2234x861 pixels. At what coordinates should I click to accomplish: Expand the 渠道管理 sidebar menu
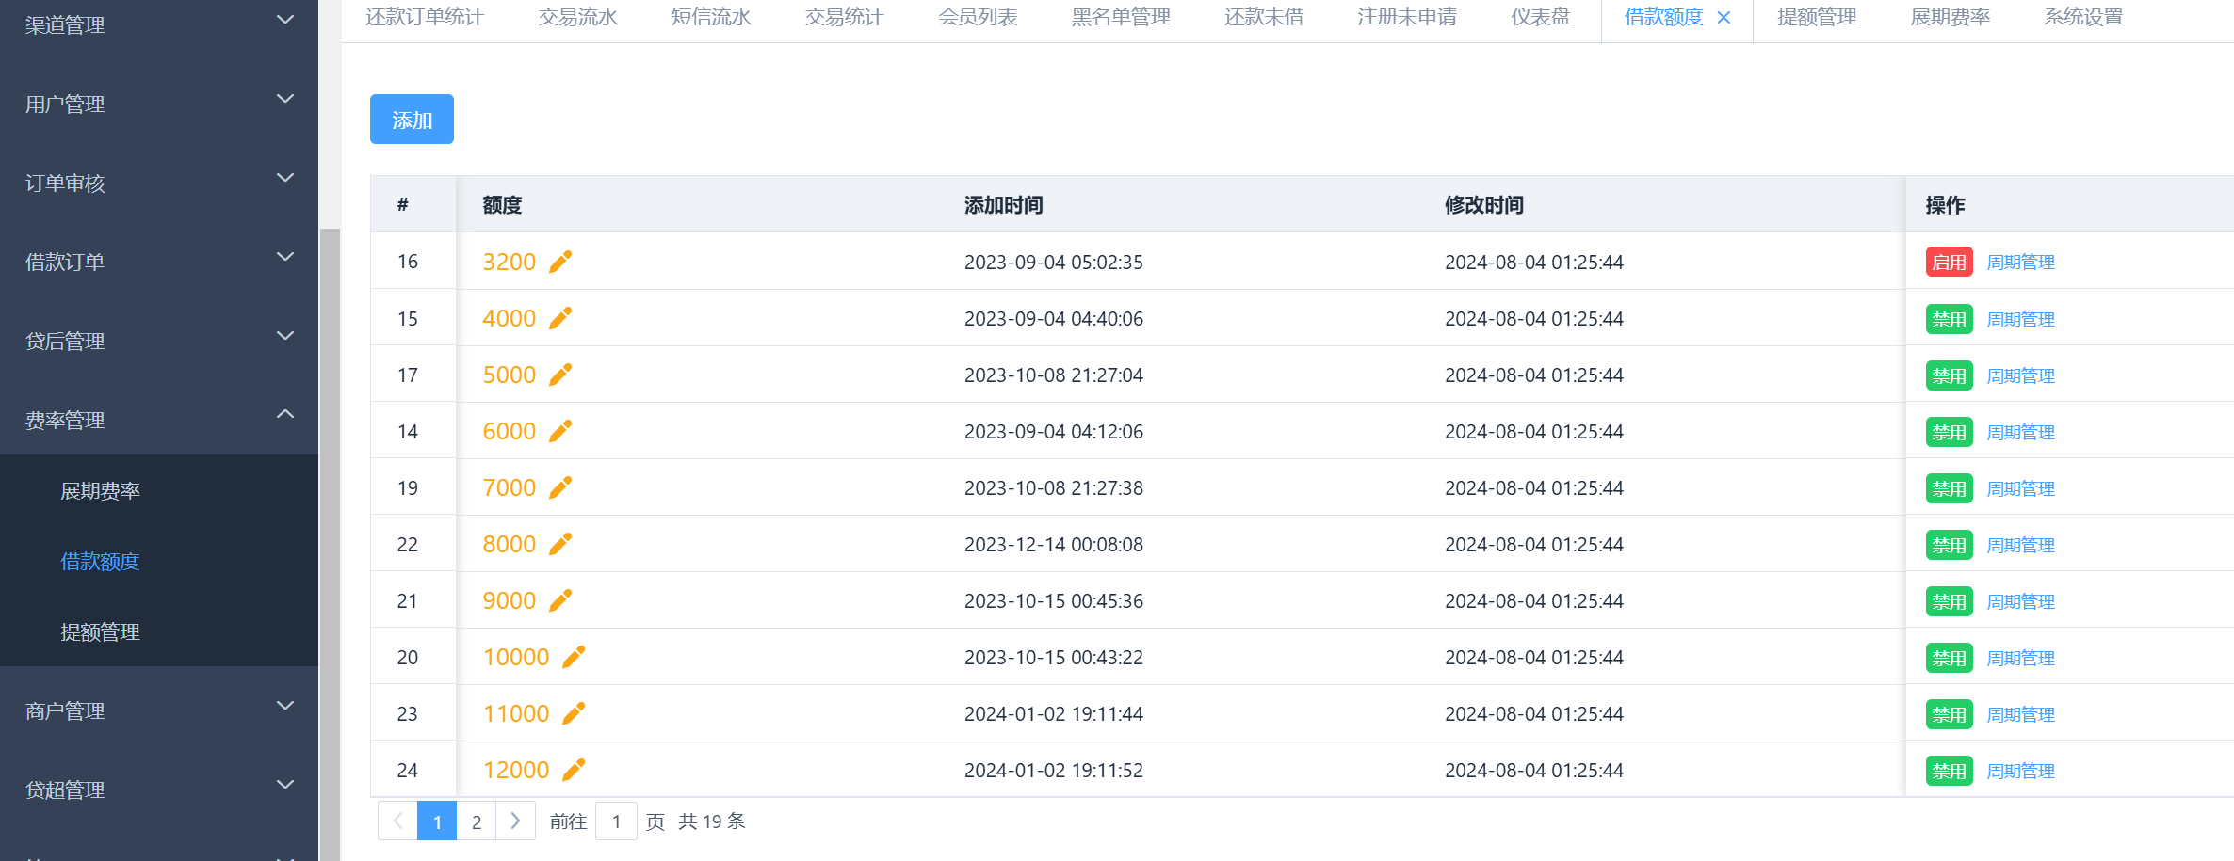pyautogui.click(x=159, y=24)
